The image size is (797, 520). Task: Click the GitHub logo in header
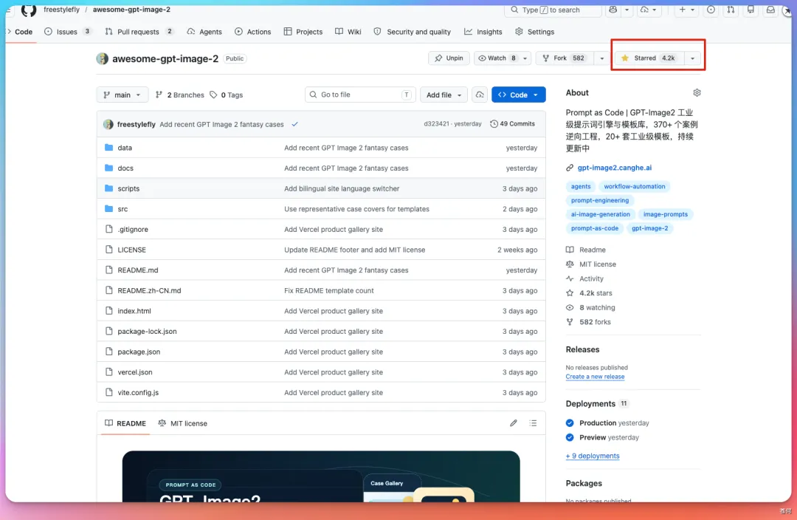(29, 10)
